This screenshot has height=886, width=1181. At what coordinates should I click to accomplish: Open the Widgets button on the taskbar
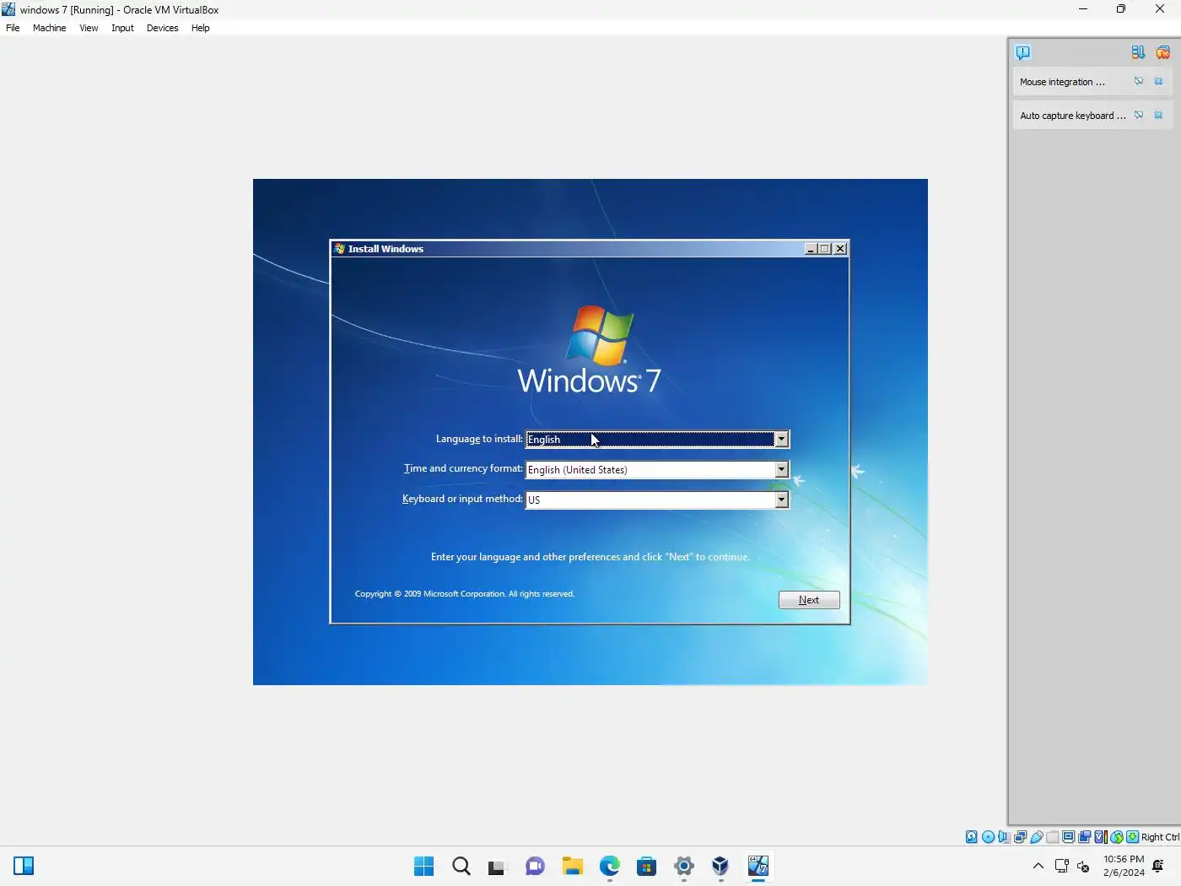click(24, 866)
